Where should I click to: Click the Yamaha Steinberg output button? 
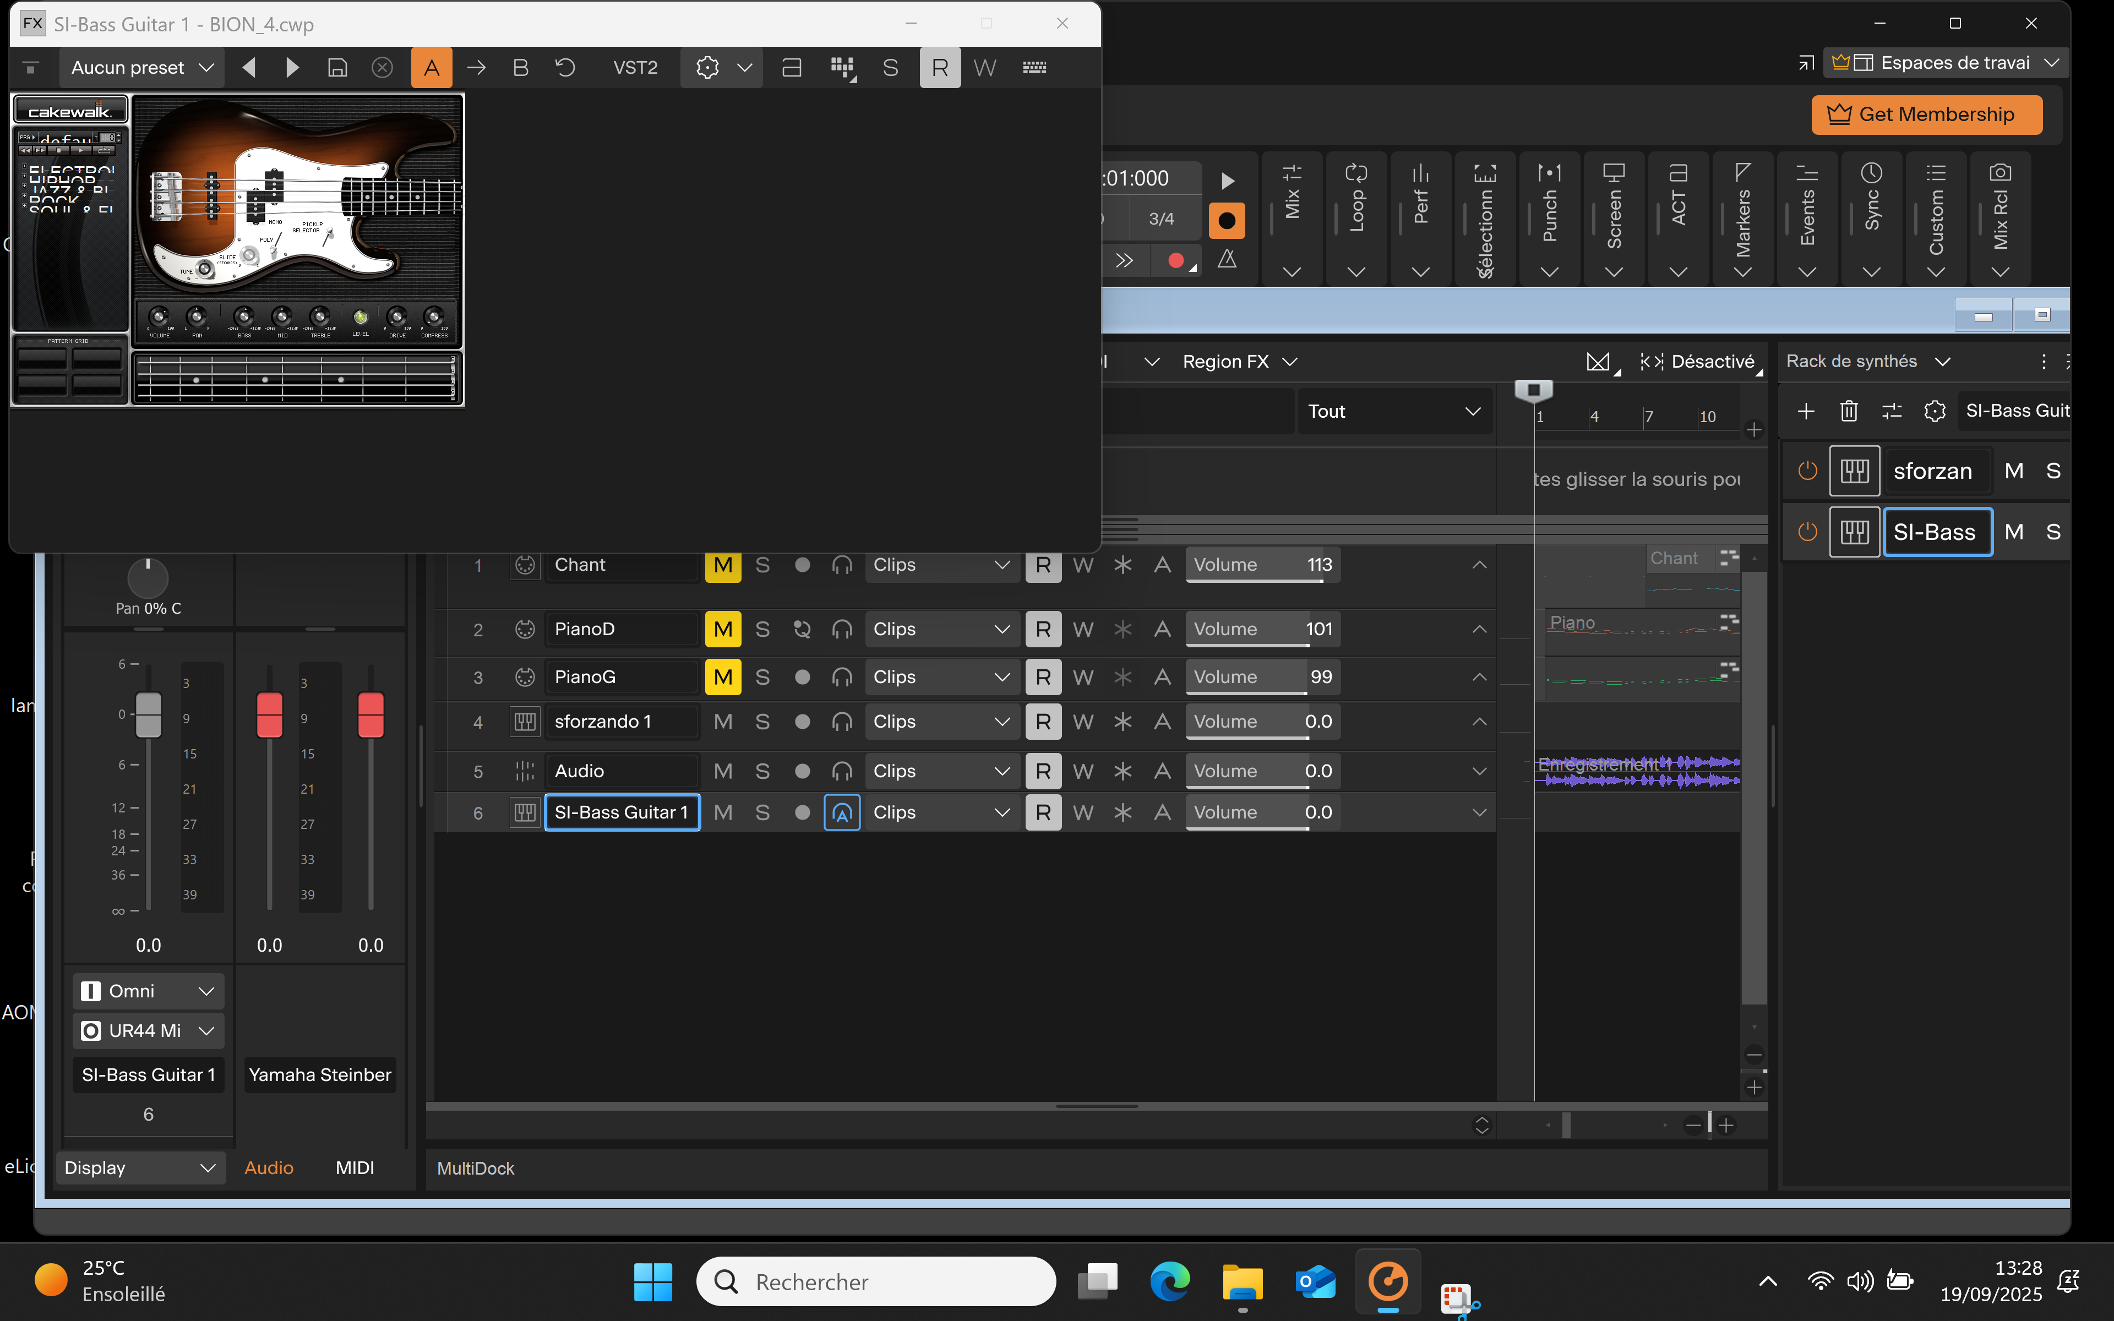pos(320,1074)
